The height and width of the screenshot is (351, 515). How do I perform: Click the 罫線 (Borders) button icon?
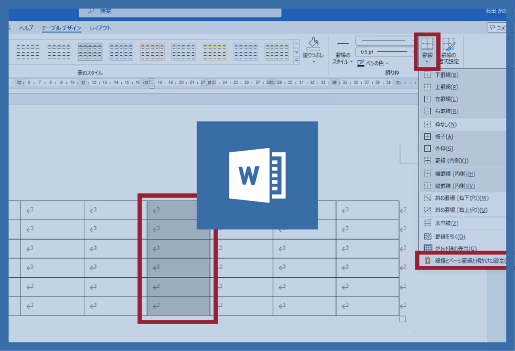coord(427,45)
